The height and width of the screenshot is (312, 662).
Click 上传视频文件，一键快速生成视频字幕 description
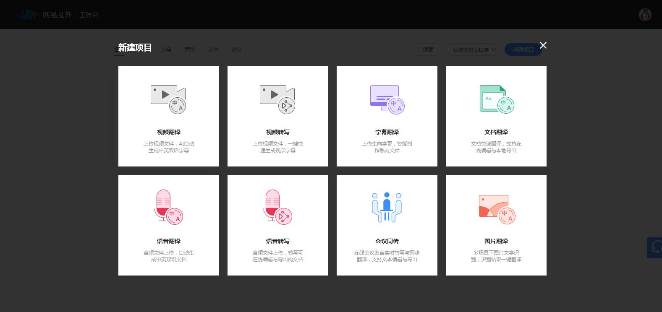click(278, 147)
